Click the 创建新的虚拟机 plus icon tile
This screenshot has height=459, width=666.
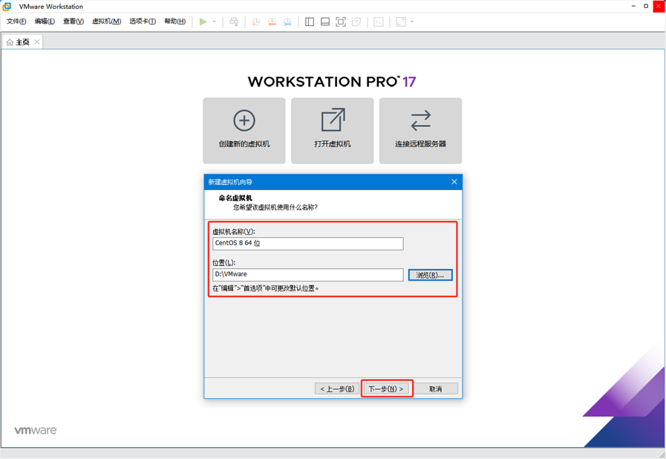click(244, 131)
